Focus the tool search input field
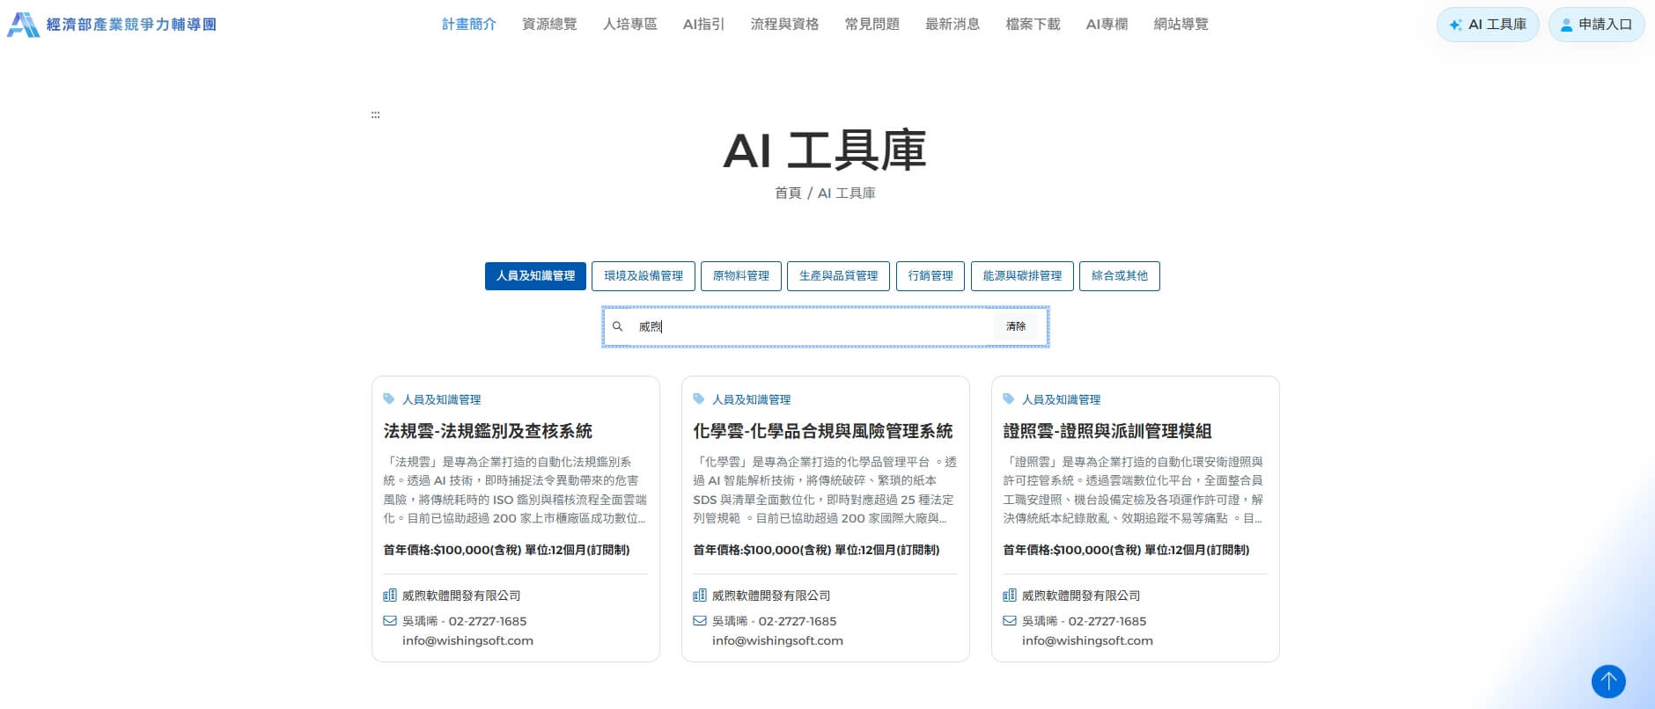1655x709 pixels. 810,326
